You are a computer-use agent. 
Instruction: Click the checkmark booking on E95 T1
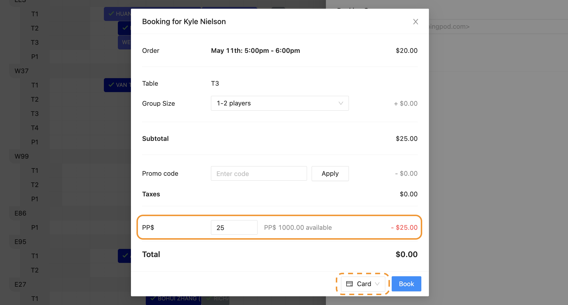pos(125,256)
